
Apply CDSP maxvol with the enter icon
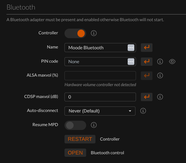[147, 97]
